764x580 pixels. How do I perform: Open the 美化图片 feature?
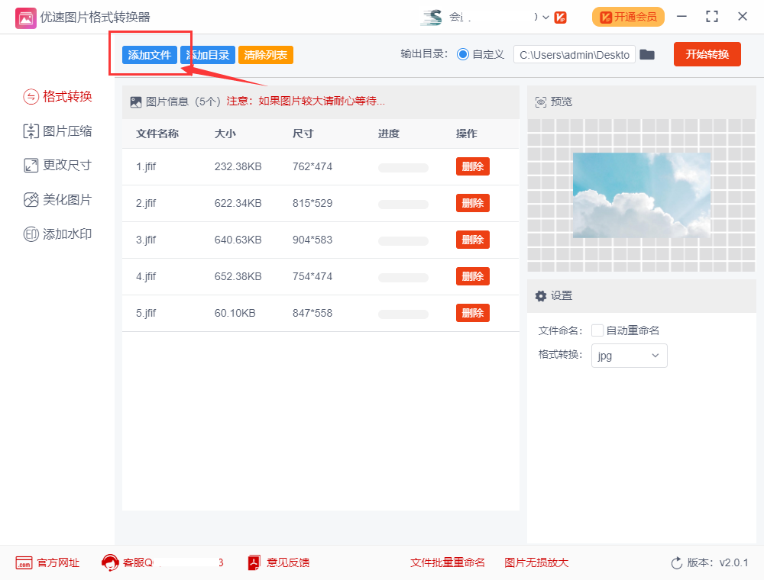point(57,200)
